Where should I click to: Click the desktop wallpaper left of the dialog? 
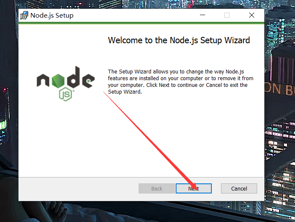point(9,113)
